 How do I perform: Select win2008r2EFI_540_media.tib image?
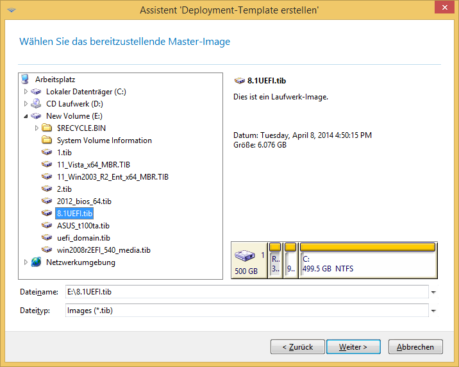coord(103,250)
